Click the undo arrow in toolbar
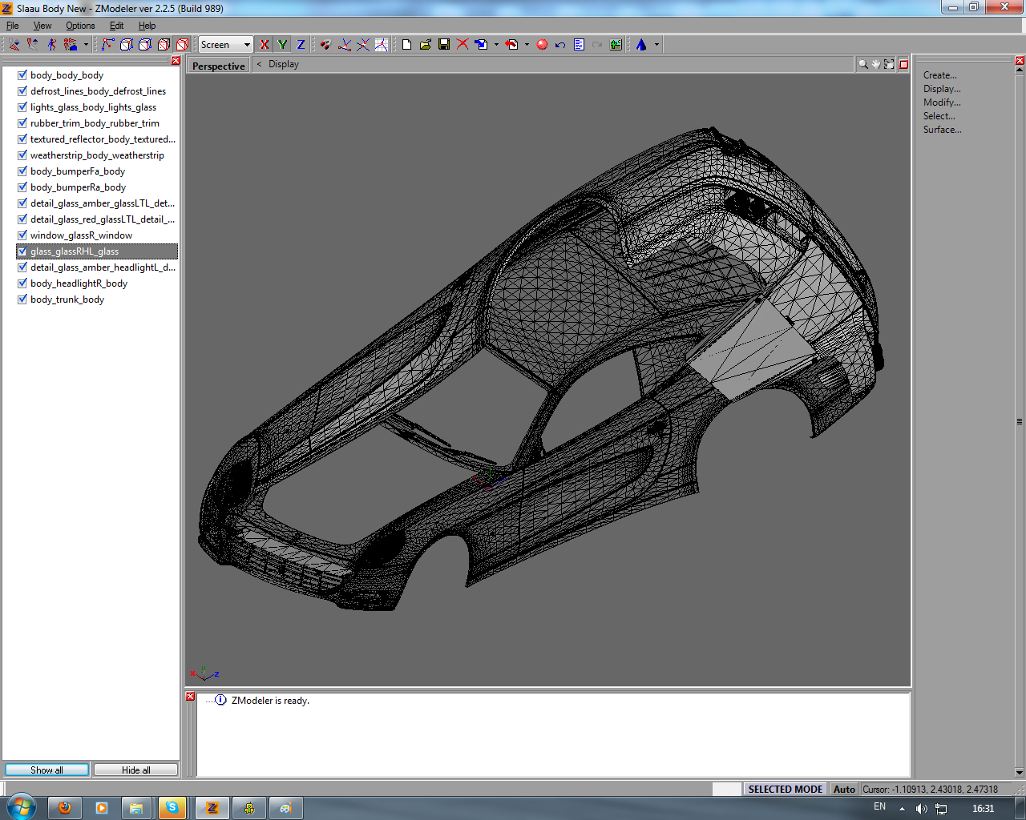Screen dimensions: 1026x820 click(560, 45)
